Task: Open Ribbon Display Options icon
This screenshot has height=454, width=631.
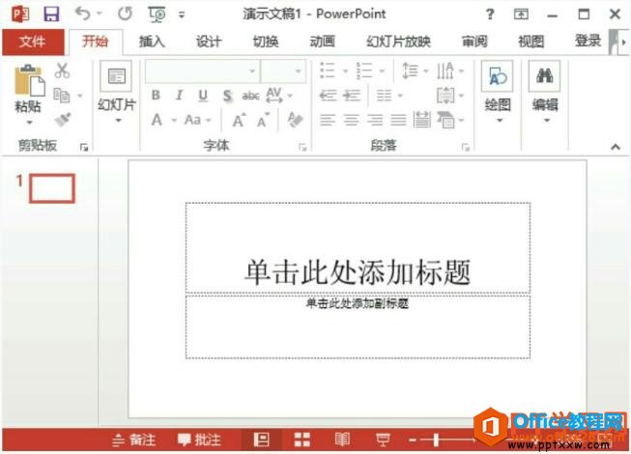Action: click(521, 14)
